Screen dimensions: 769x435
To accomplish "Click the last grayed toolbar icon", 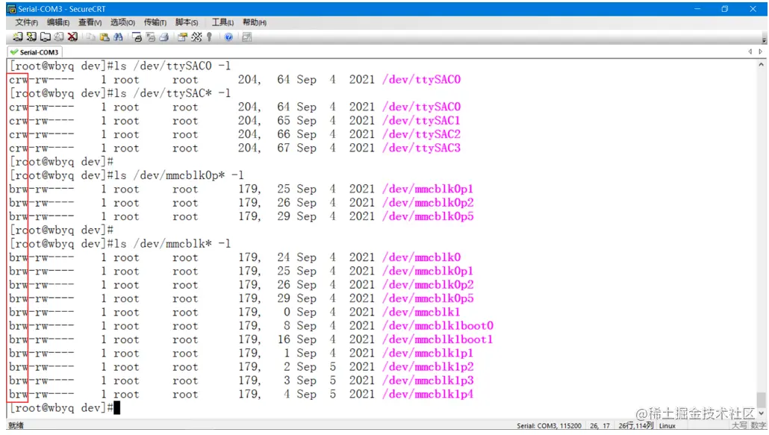I will pyautogui.click(x=246, y=37).
